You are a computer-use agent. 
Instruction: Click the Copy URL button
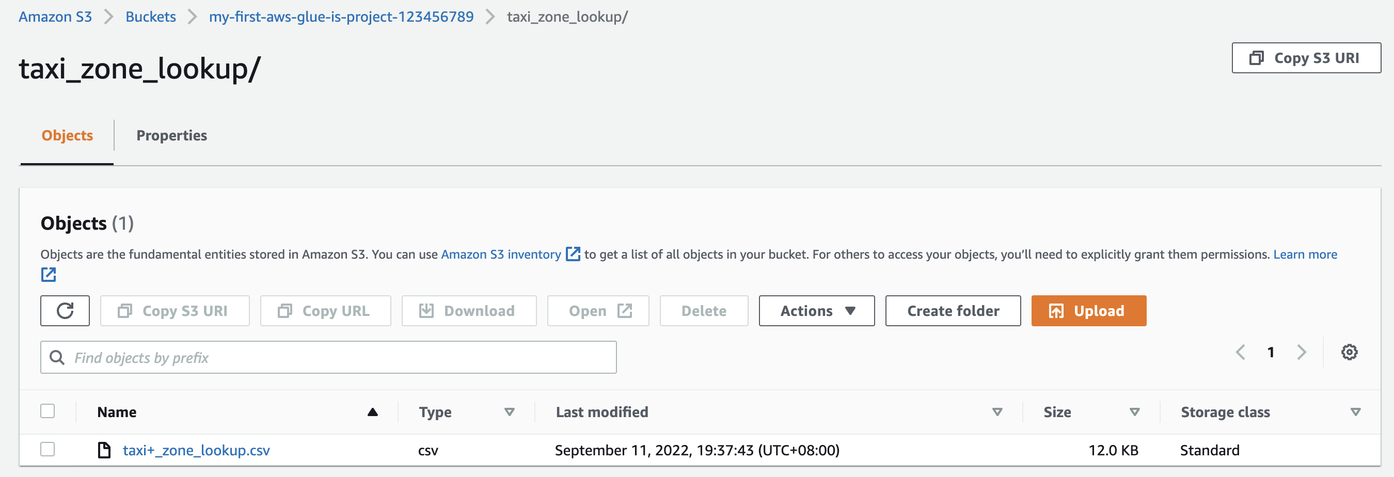pos(325,310)
